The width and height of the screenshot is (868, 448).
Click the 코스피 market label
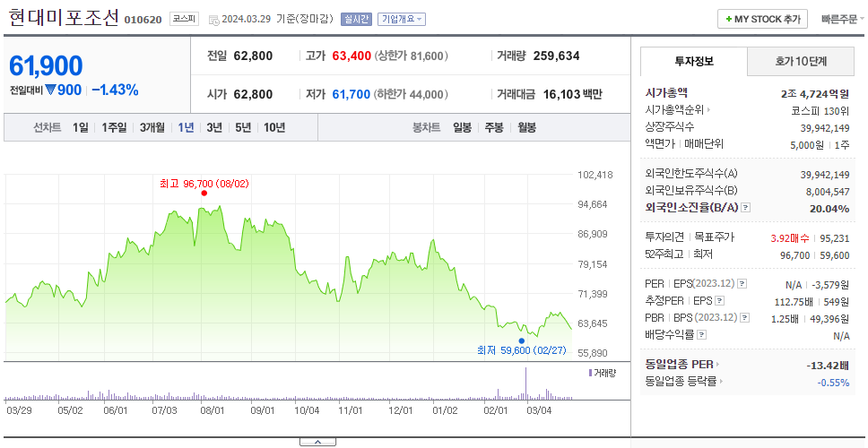click(x=184, y=19)
